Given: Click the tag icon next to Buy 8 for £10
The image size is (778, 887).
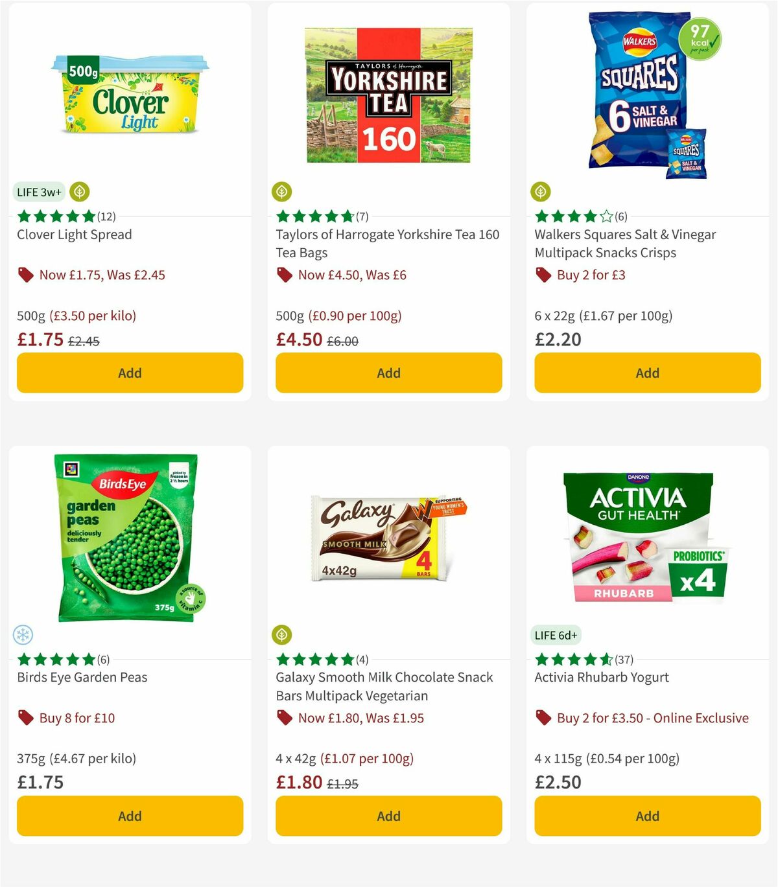Looking at the screenshot, I should click(x=25, y=718).
